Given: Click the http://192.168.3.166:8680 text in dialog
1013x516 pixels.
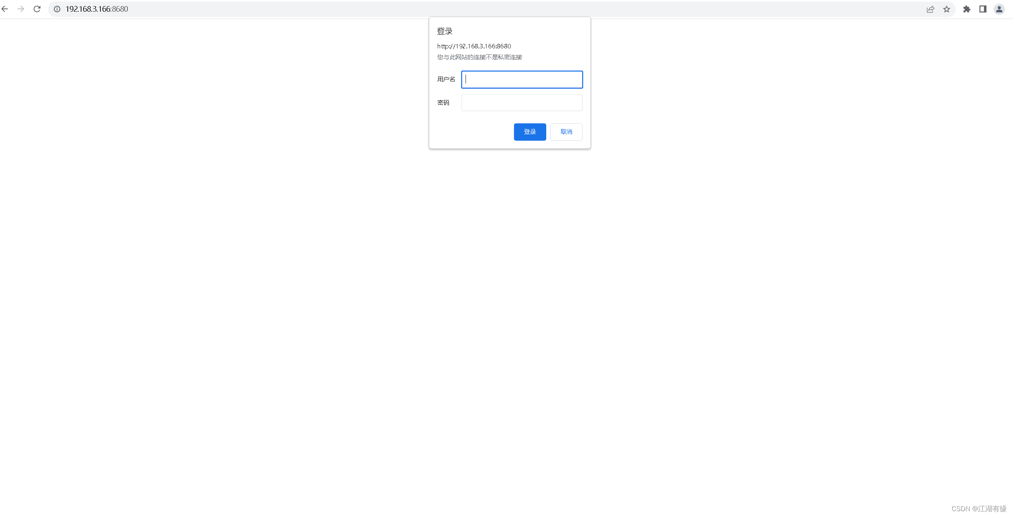Looking at the screenshot, I should (474, 46).
